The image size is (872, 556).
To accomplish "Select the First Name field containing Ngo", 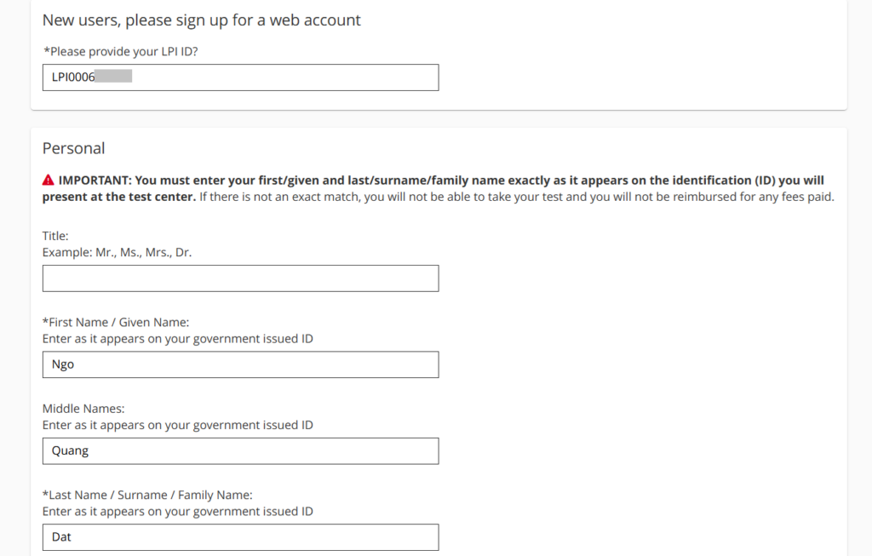I will [x=240, y=364].
